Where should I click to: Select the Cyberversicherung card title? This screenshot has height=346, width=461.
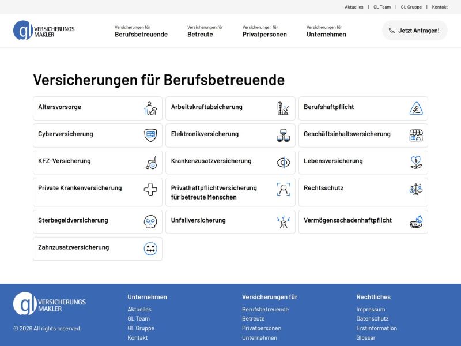[x=66, y=134]
